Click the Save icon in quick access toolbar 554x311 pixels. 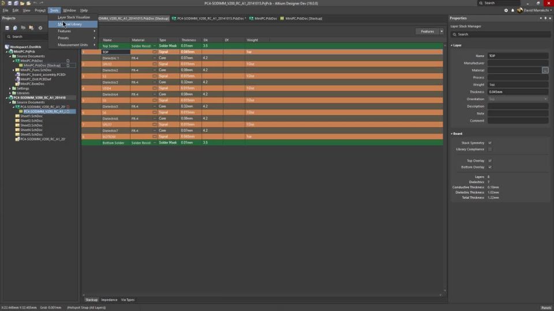[x=10, y=3]
